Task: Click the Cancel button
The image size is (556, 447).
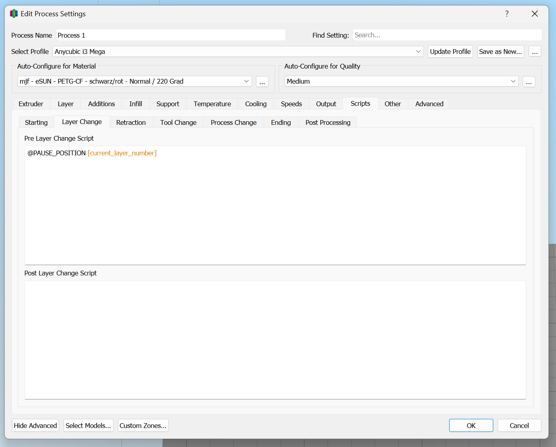Action: tap(519, 426)
